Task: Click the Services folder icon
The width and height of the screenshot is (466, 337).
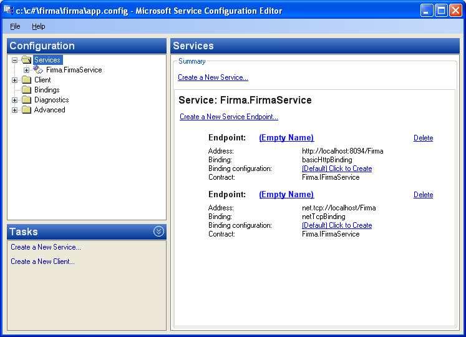Action: [26, 60]
